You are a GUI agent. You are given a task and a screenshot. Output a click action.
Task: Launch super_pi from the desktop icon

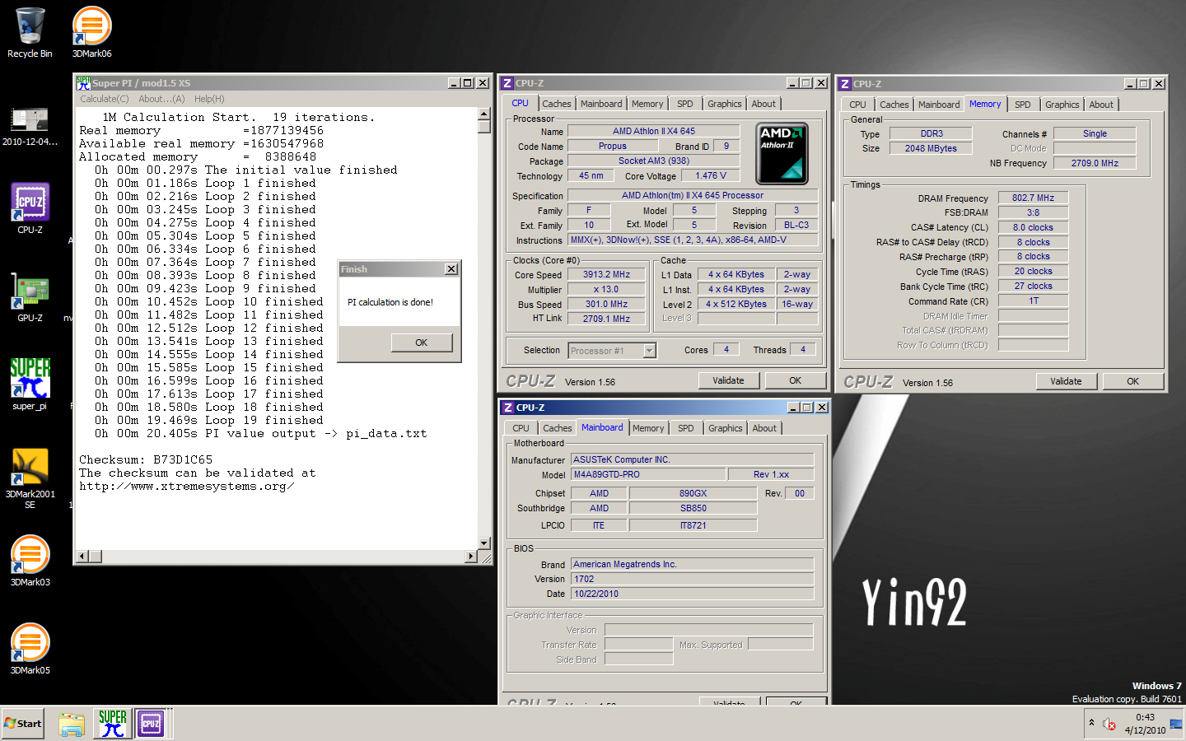pos(30,384)
